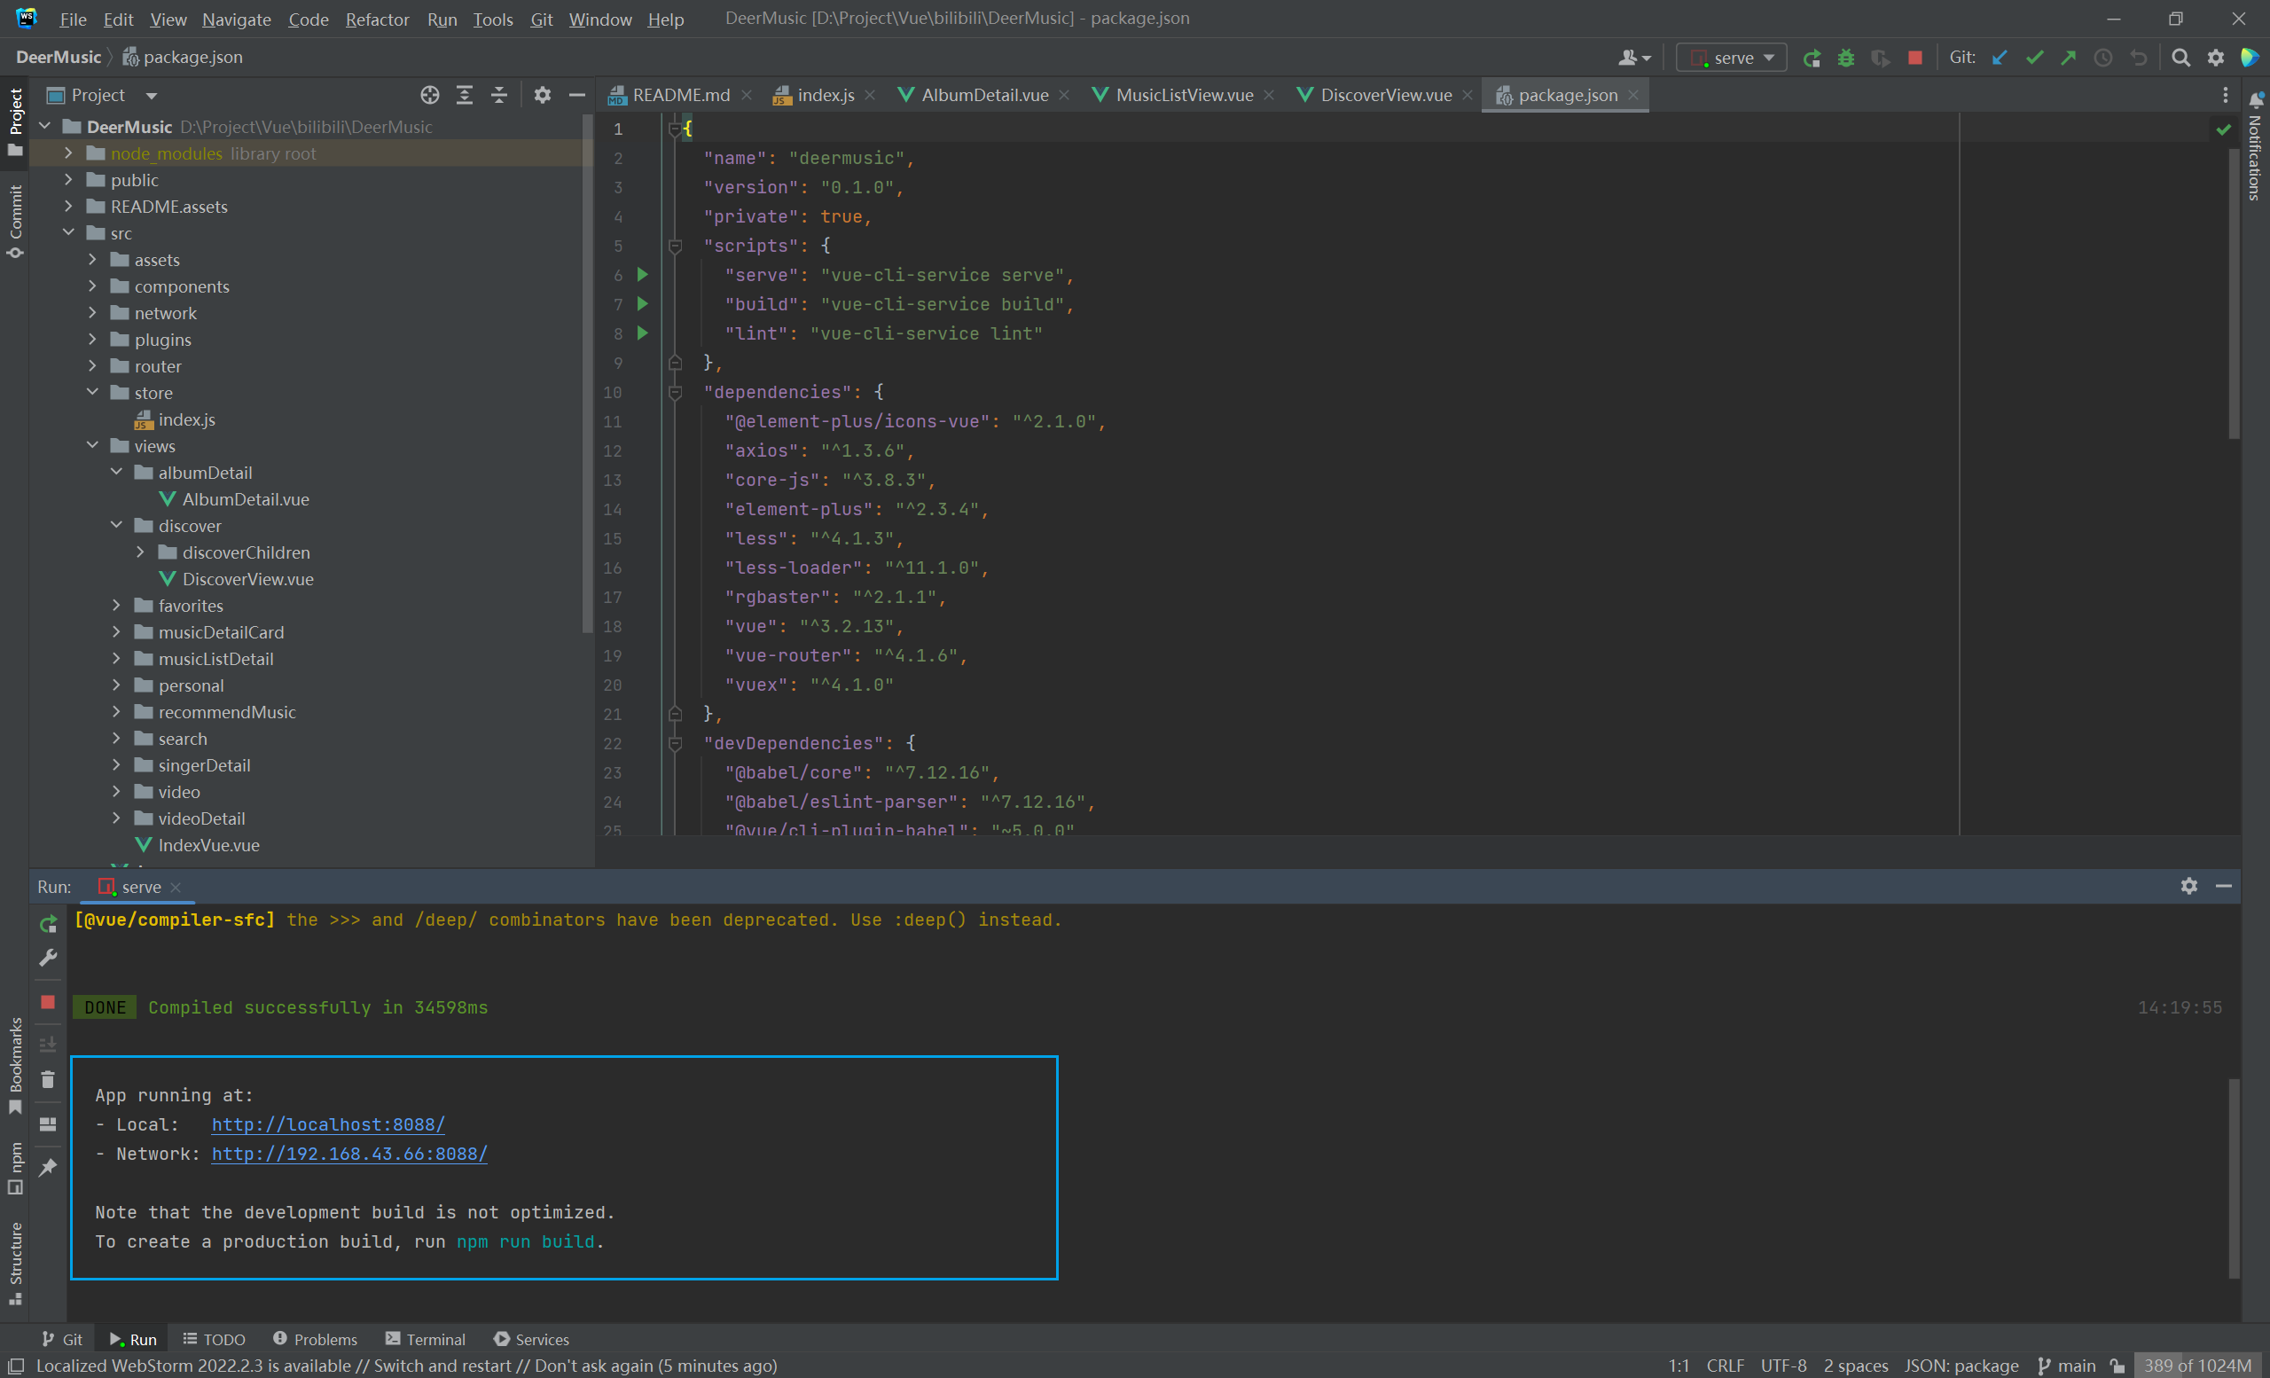Click pin tab icon in Run panel

(x=48, y=1167)
